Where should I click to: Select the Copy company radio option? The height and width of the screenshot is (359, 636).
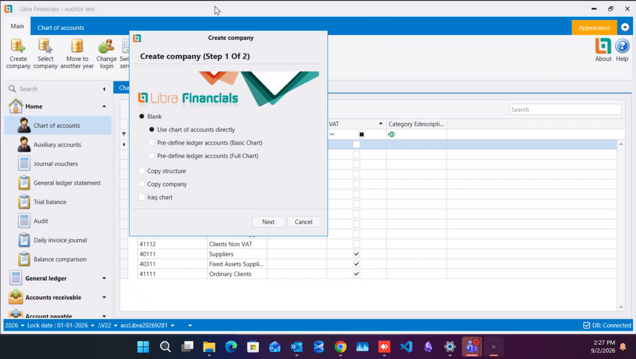[x=142, y=184]
